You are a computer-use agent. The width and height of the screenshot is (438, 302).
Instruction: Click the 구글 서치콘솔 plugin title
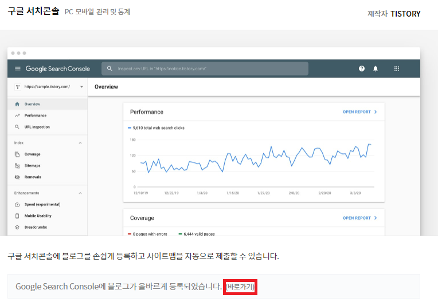(x=33, y=11)
